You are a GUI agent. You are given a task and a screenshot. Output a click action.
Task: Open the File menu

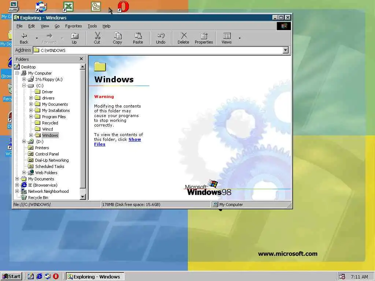[19, 26]
